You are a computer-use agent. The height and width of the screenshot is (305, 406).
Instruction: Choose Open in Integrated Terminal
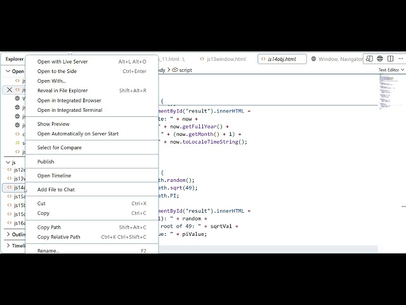pos(92,110)
